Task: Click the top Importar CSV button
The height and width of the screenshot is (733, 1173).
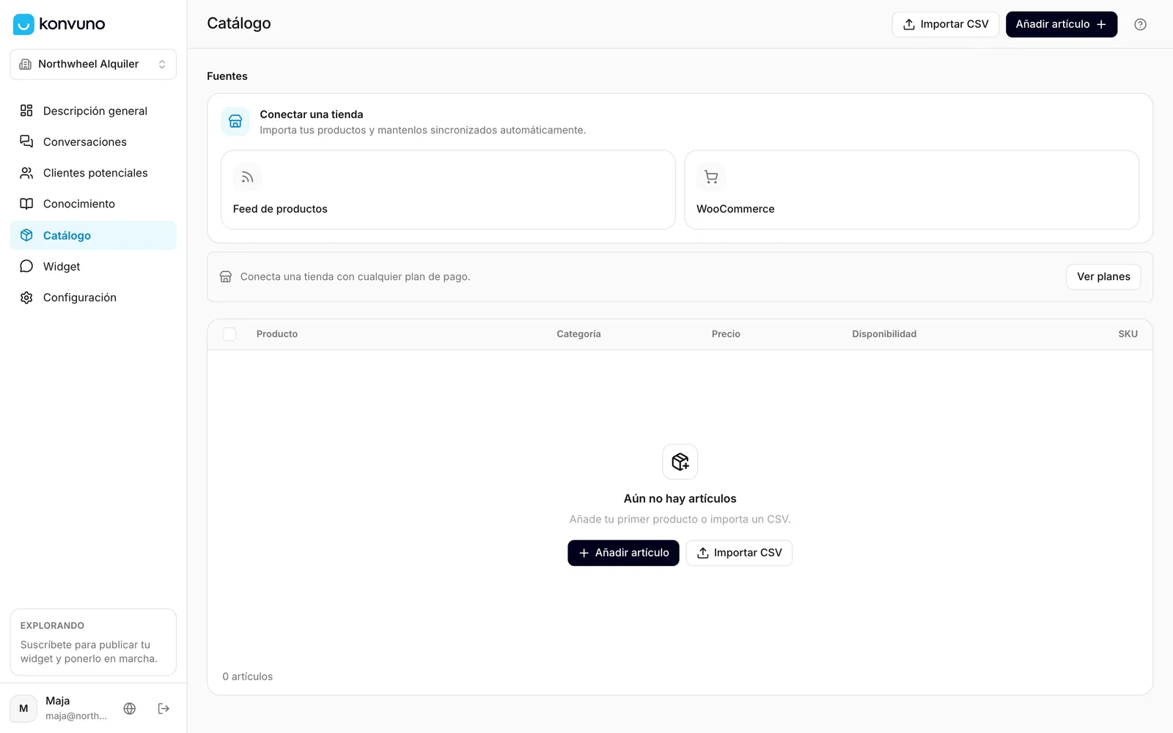Action: [x=945, y=24]
